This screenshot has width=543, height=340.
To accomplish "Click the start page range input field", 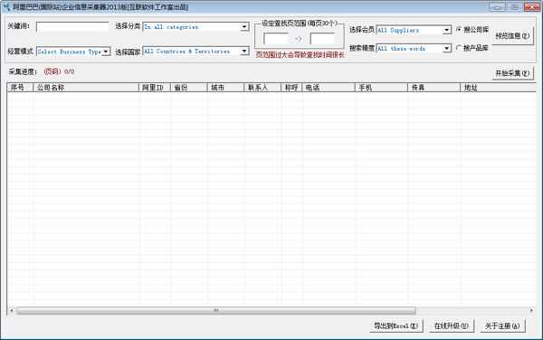I will pyautogui.click(x=276, y=38).
